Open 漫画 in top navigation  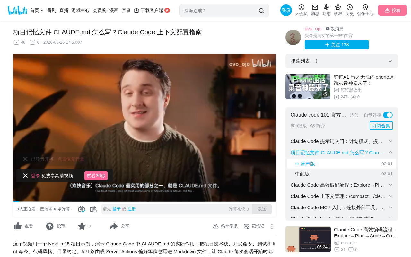click(x=114, y=10)
